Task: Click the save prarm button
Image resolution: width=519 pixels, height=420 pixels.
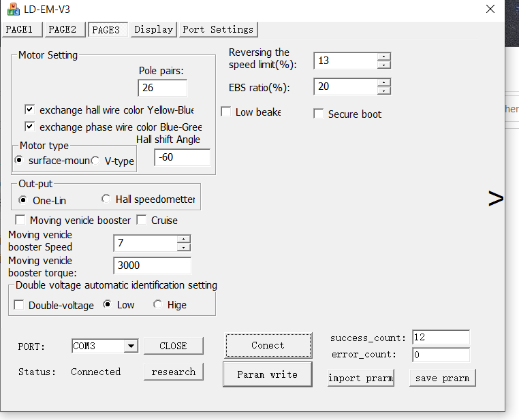Action: [x=442, y=378]
